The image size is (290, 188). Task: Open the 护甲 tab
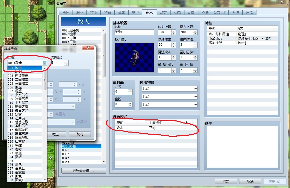point(135,12)
